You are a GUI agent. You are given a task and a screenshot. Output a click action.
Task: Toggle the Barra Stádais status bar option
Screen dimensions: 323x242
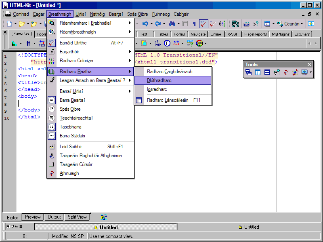pos(72,136)
